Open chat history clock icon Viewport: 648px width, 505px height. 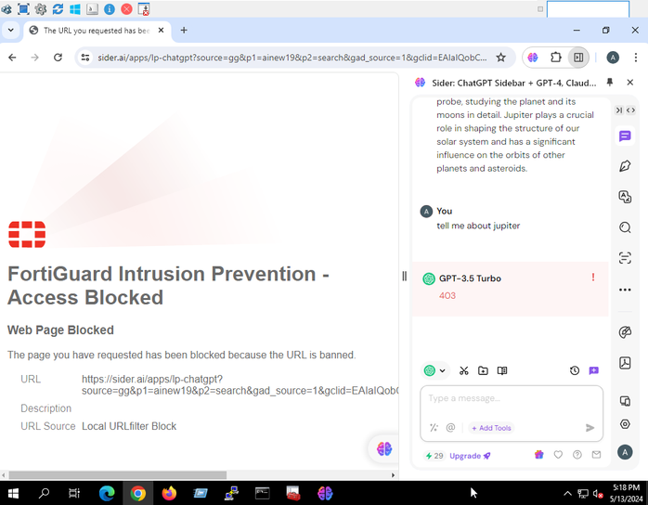click(x=575, y=370)
